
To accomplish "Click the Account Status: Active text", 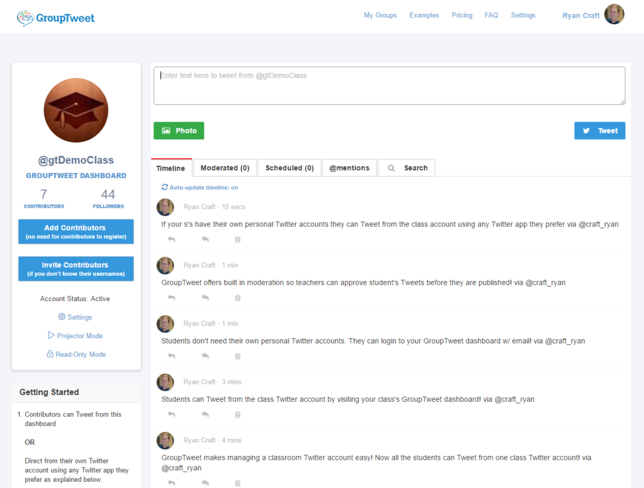I will coord(75,298).
